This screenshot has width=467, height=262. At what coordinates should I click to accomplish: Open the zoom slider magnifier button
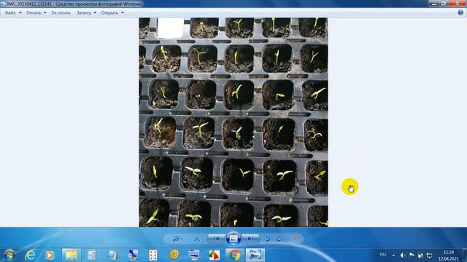(178, 239)
